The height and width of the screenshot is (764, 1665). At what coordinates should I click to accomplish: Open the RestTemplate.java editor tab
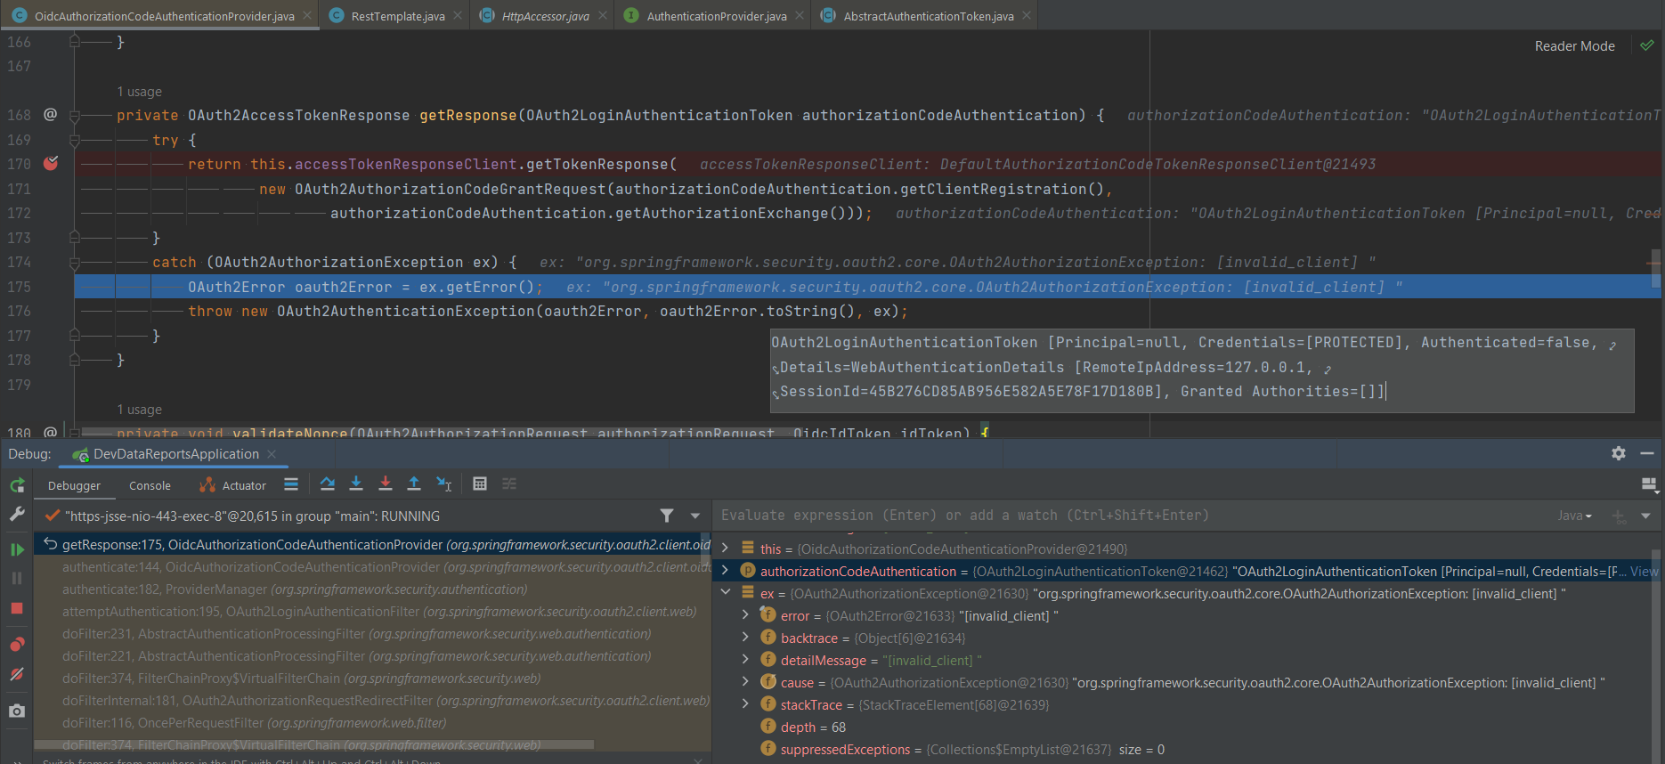397,16
